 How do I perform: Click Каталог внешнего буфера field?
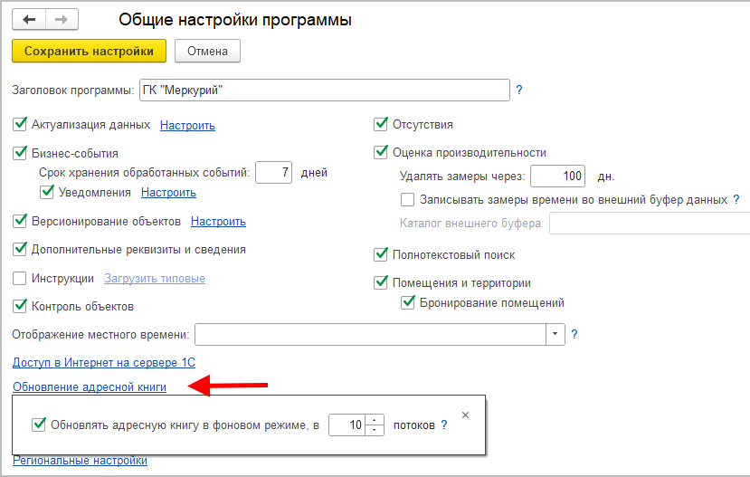(x=650, y=224)
